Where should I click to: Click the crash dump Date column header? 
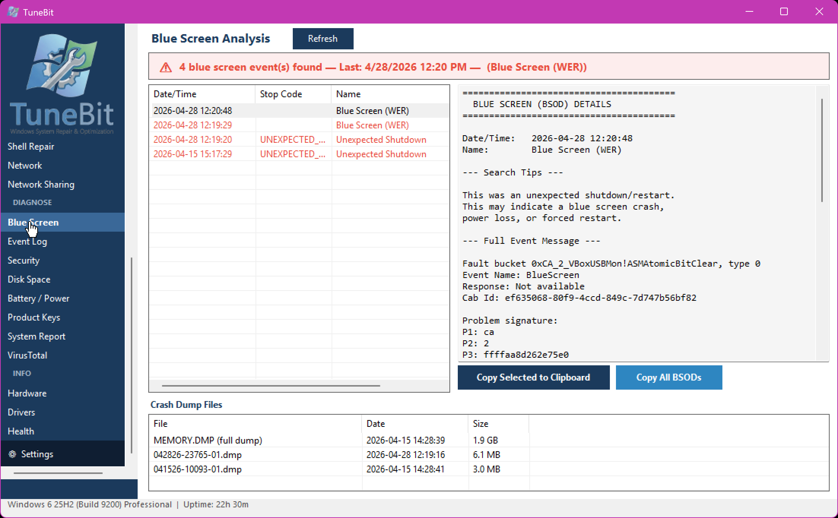(415, 423)
